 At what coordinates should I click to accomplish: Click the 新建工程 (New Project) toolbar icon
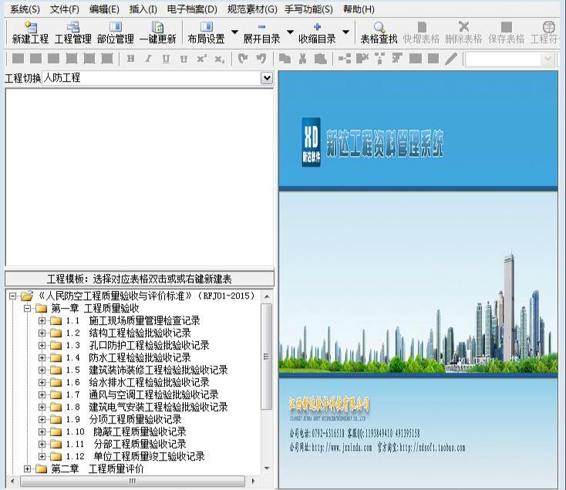click(30, 32)
